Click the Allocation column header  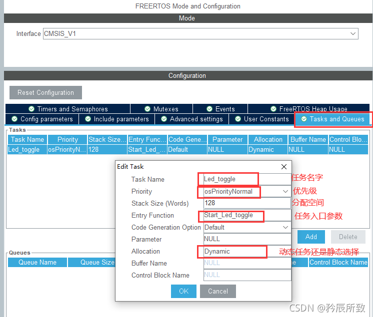pos(268,139)
